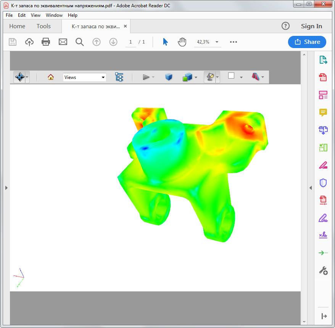Switch to the Tools tab

(x=43, y=26)
